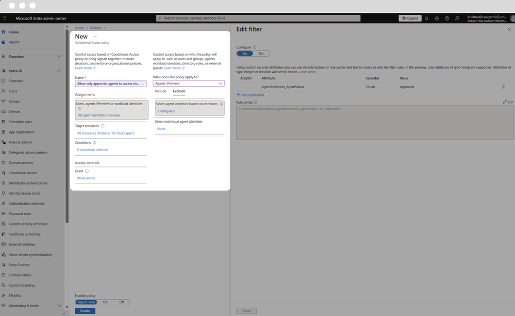Open the ellipsis menu next to New

pos(95,37)
